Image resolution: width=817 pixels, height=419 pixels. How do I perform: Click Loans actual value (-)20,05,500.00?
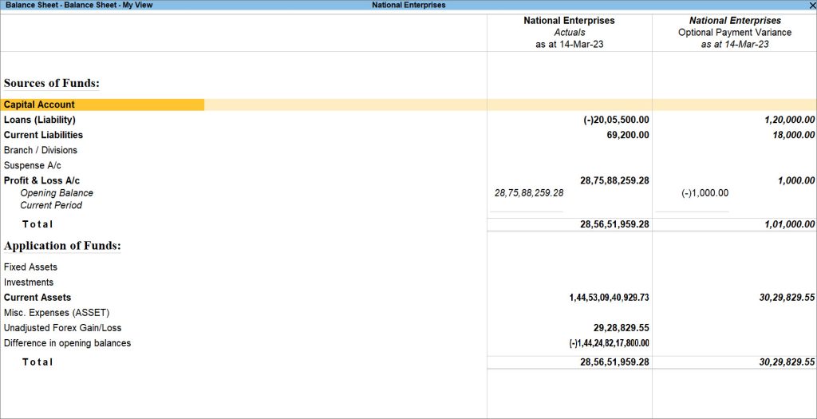(x=616, y=120)
